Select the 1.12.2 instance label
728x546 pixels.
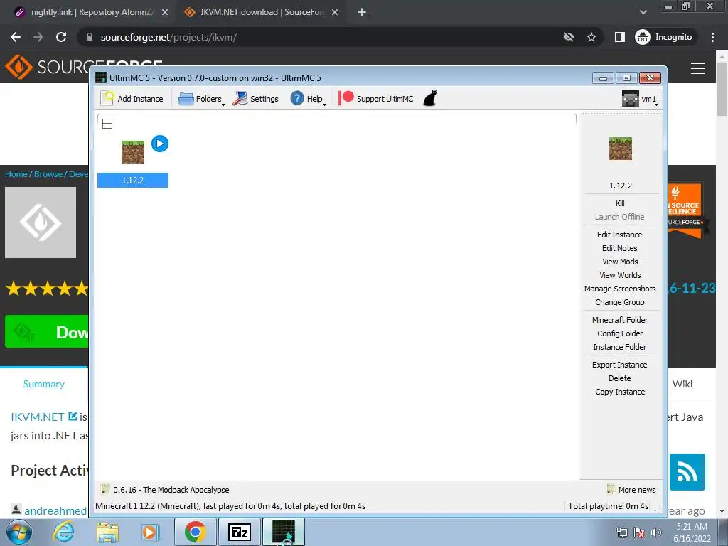[x=133, y=180]
